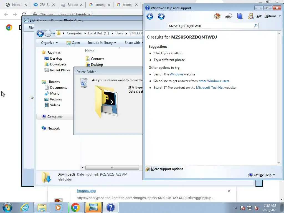Click the Open button in Explorer toolbar
Screen dimensions: 284x213
pyautogui.click(x=73, y=43)
